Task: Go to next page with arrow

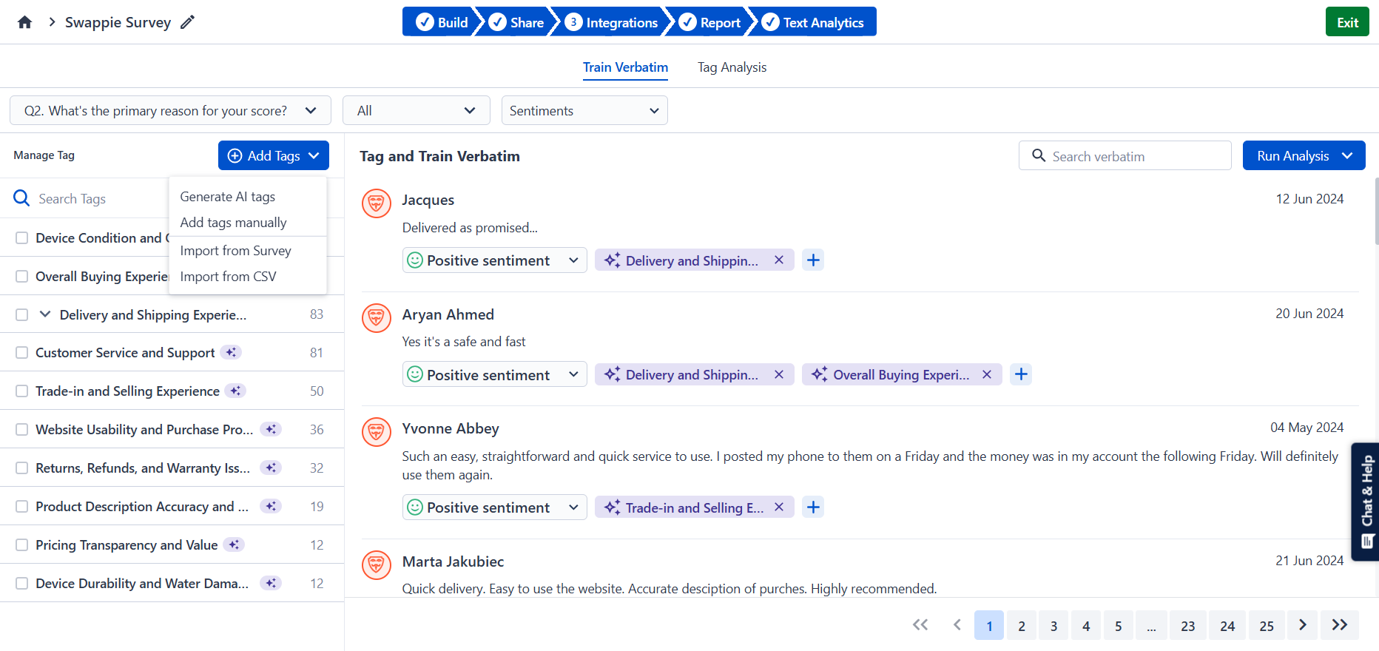Action: [x=1302, y=625]
